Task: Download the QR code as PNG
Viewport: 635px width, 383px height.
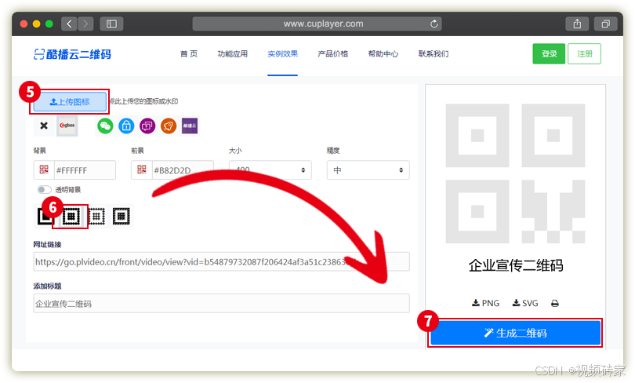Action: [x=485, y=303]
